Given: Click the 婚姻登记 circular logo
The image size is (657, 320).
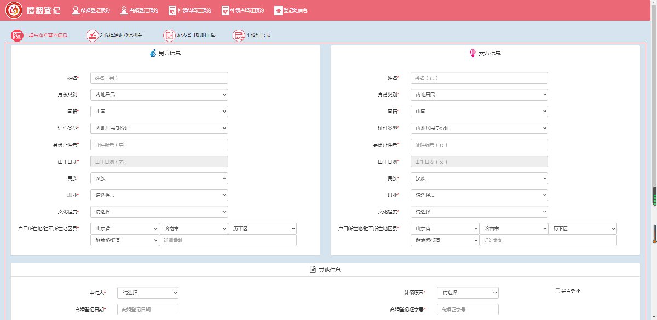Looking at the screenshot, I should (x=14, y=10).
